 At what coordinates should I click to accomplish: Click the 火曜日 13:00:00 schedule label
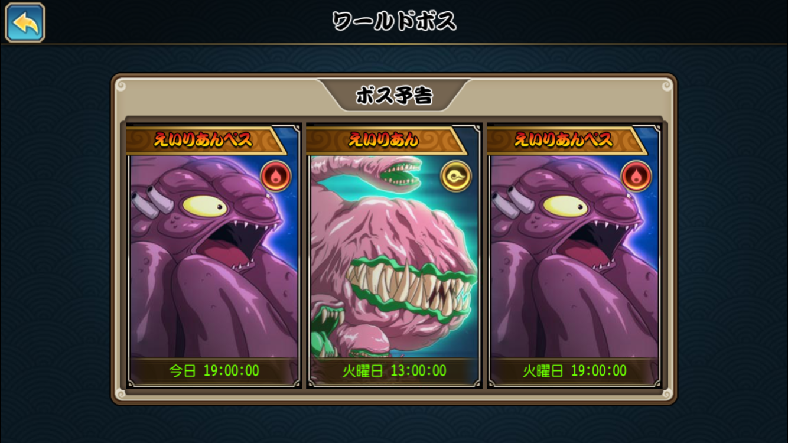[394, 371]
